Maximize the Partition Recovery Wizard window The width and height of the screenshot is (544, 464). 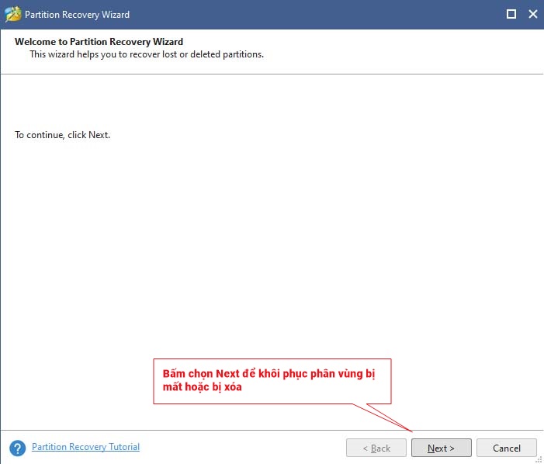(x=511, y=14)
